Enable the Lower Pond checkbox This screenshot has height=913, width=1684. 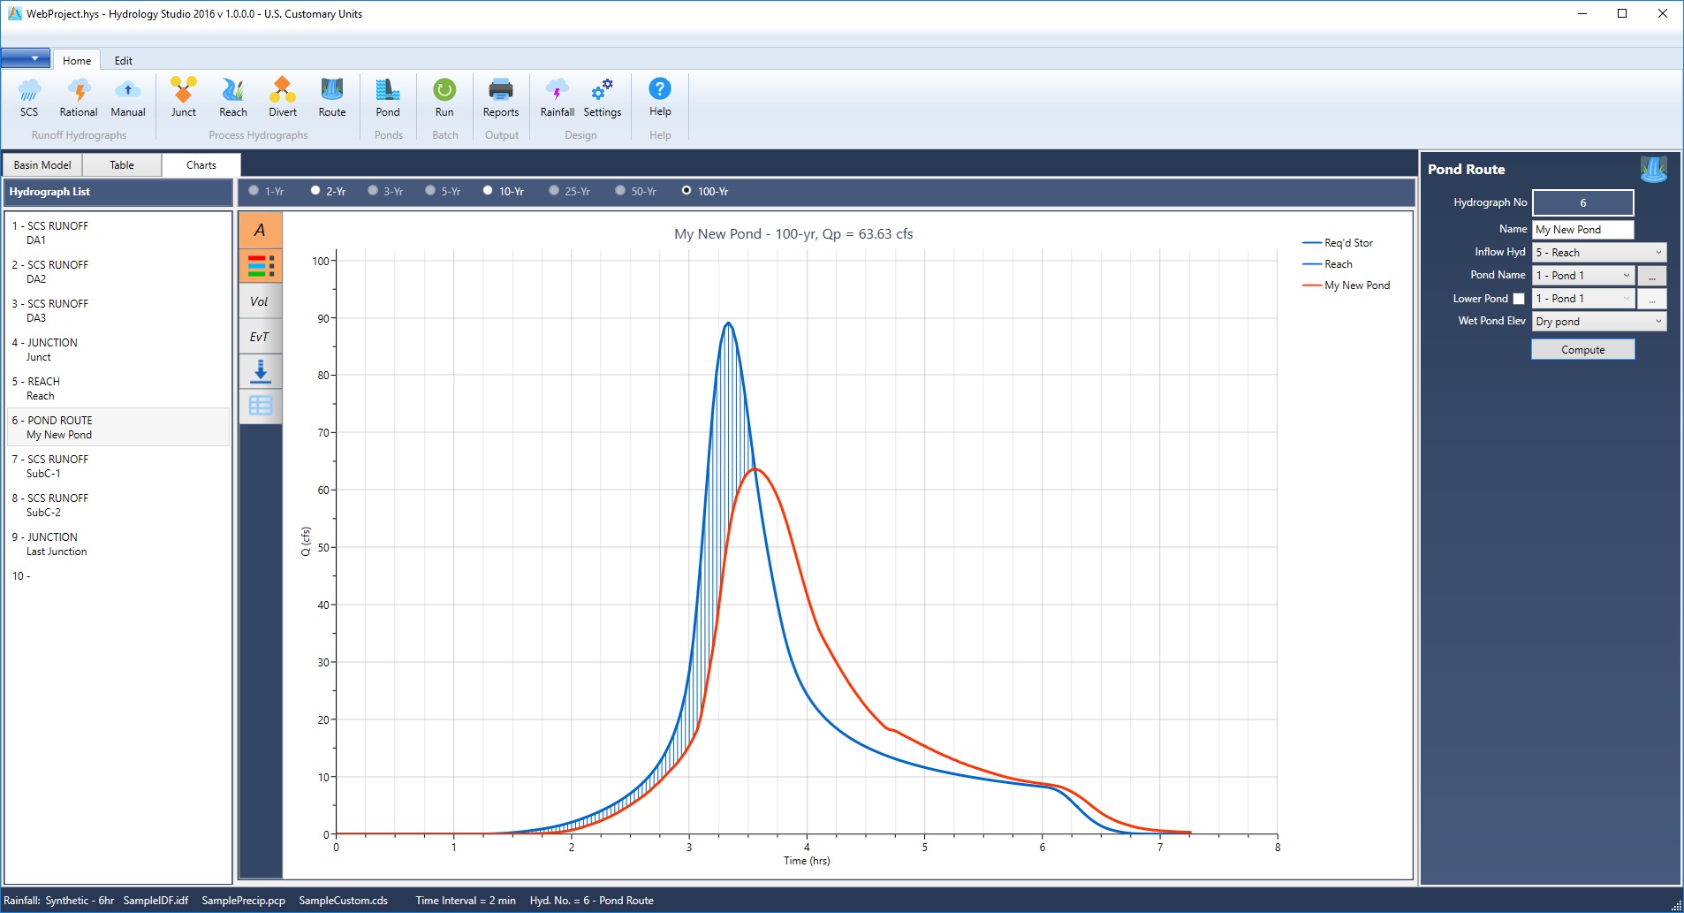[x=1520, y=299]
